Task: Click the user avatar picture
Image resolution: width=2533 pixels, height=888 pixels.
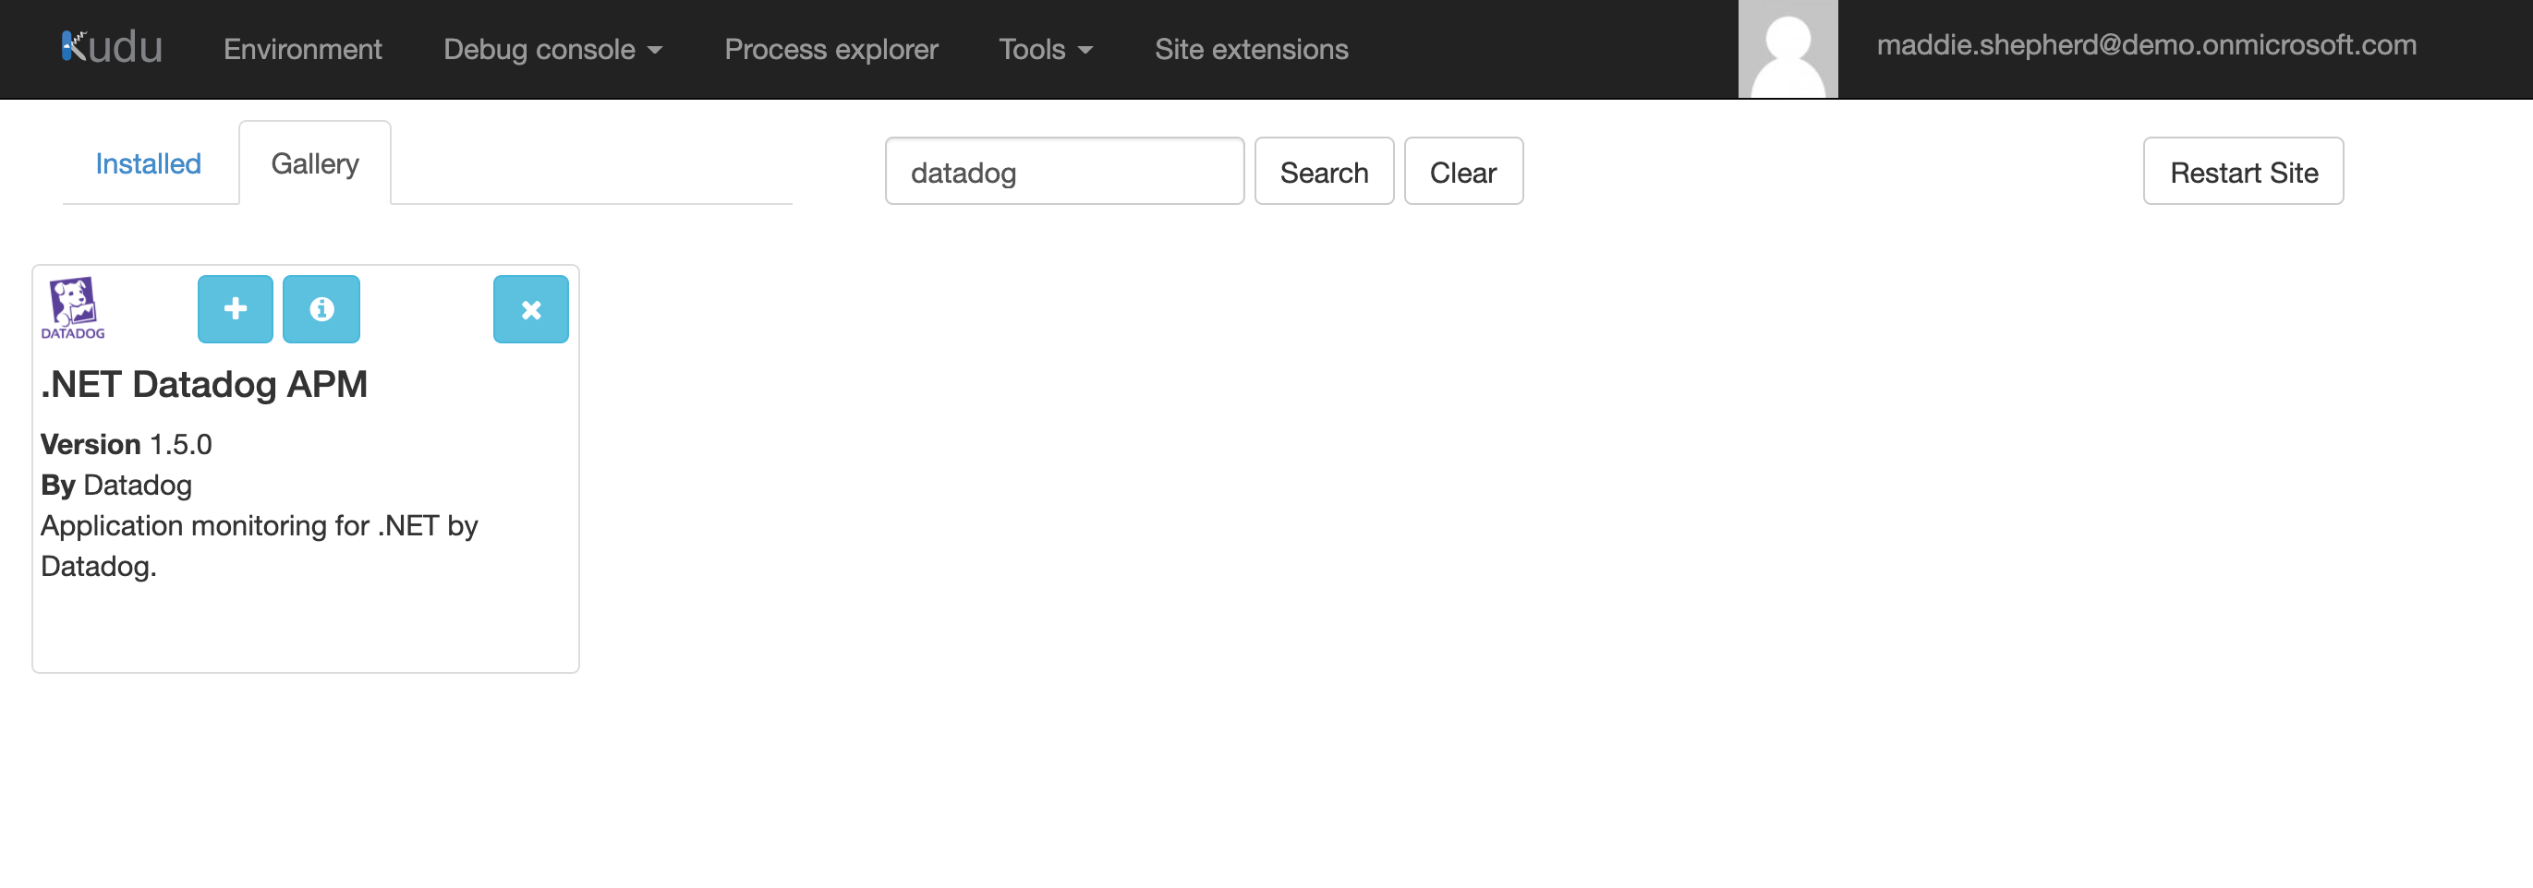Action: 1788,49
